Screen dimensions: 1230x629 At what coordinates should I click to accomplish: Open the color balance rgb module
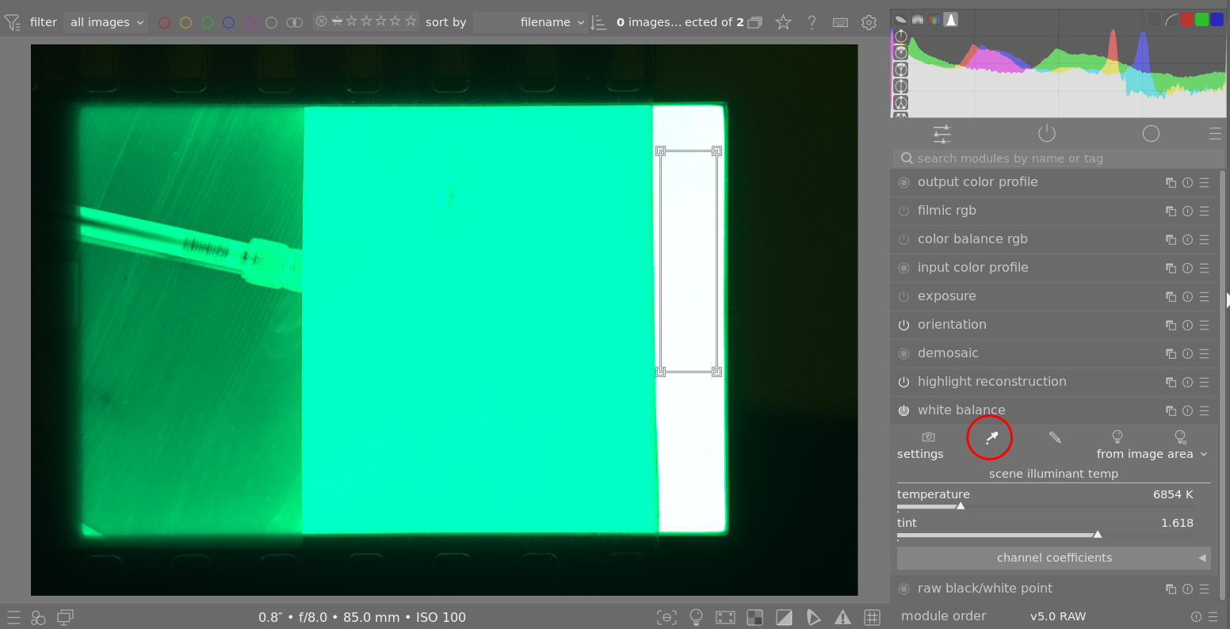[x=972, y=239]
